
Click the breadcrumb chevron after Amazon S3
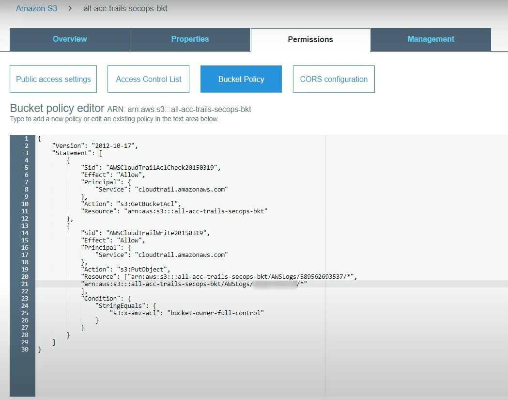click(70, 8)
